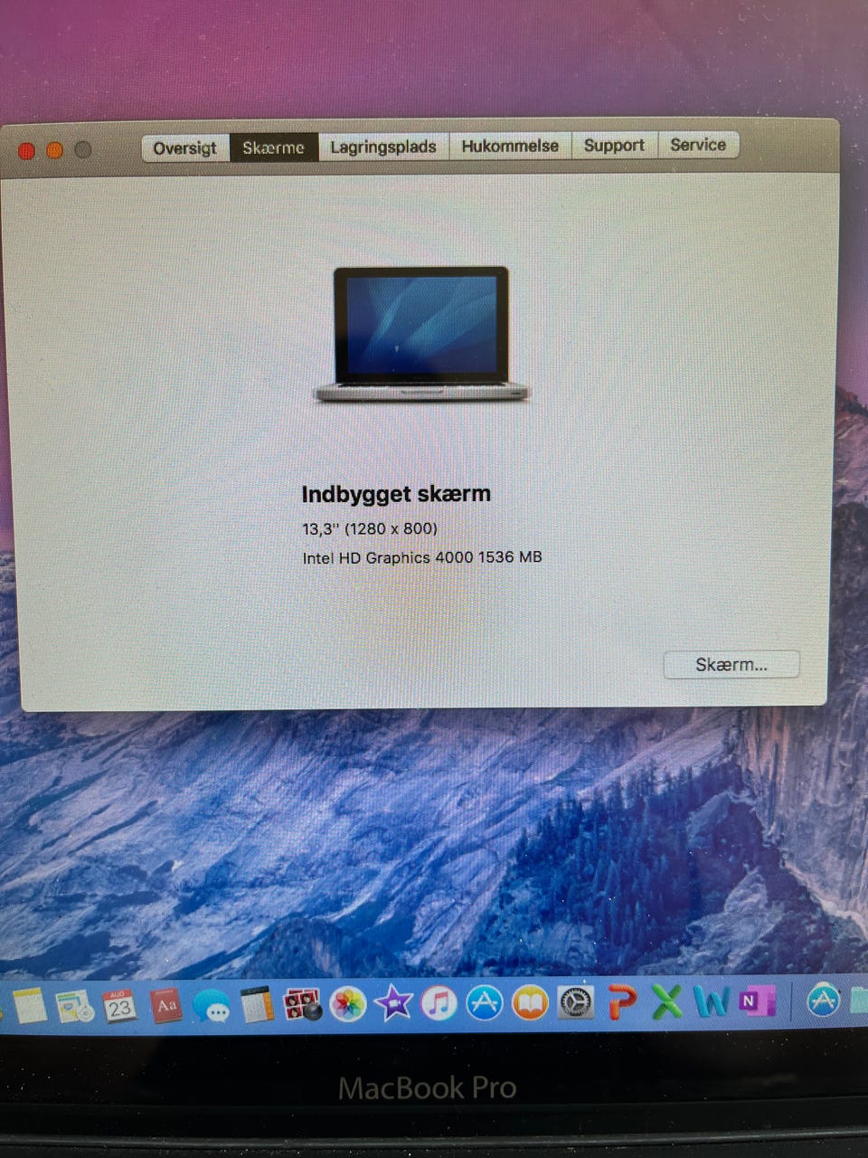Image resolution: width=868 pixels, height=1158 pixels.
Task: Launch iTunes music note icon
Action: click(x=439, y=1002)
